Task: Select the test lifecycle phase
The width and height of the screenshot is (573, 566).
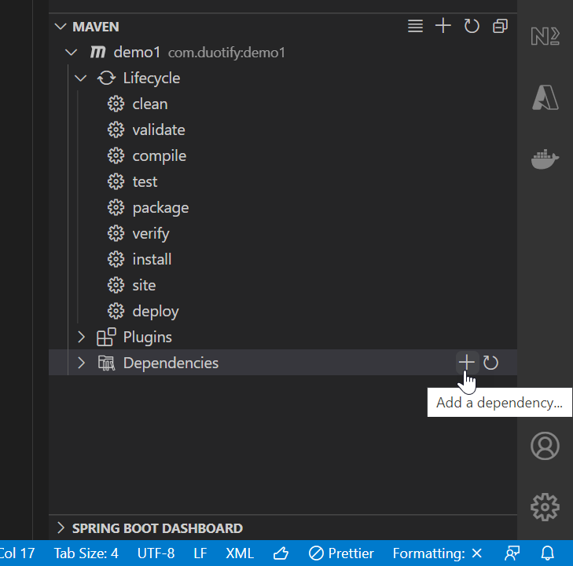Action: coord(145,182)
